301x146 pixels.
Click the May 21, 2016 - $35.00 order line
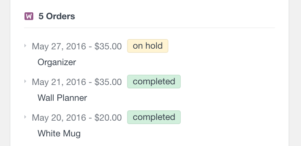(77, 82)
